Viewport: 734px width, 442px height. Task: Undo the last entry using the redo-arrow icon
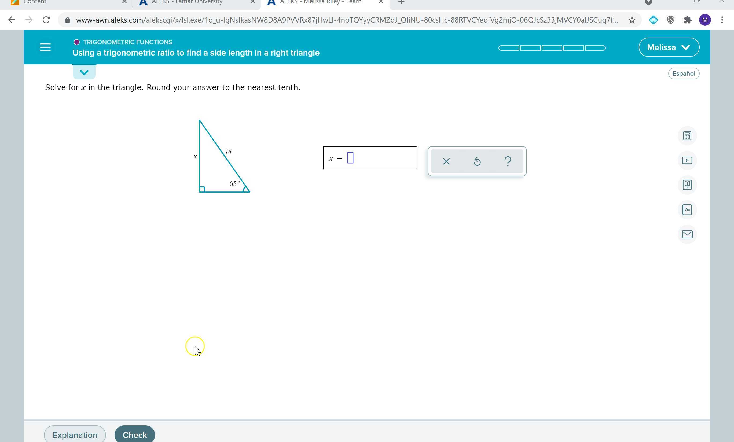(477, 161)
